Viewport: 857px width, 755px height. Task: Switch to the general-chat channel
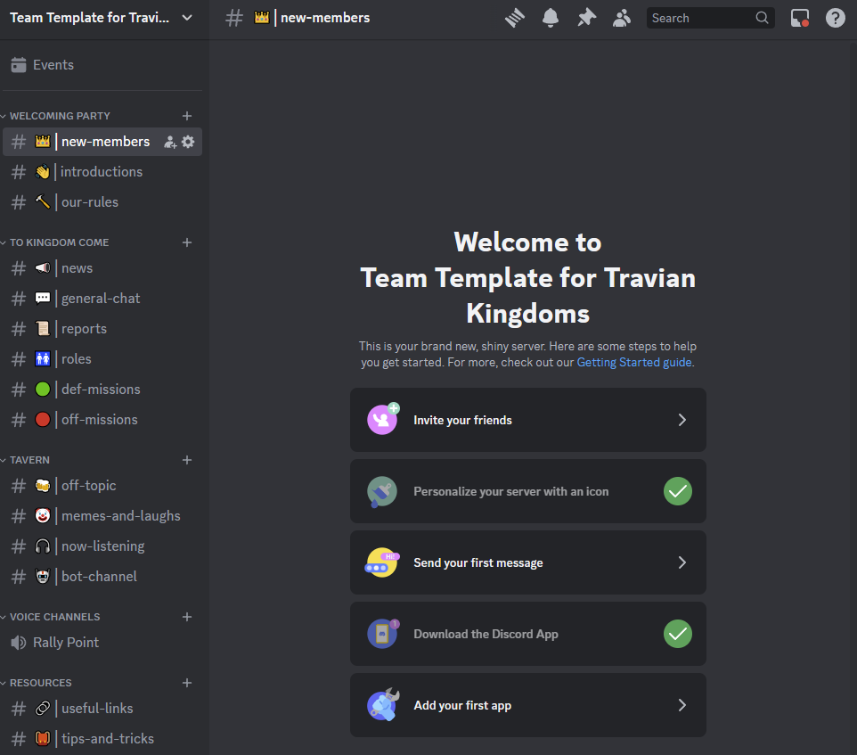(100, 299)
